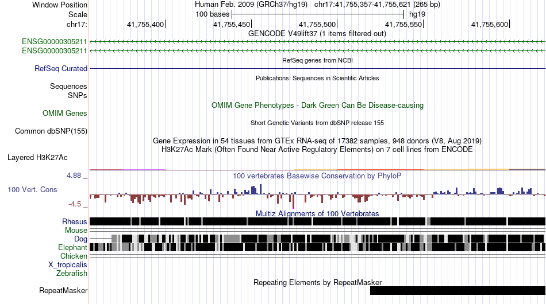Click the Dog species label
This screenshot has width=546, height=304.
click(x=80, y=239)
